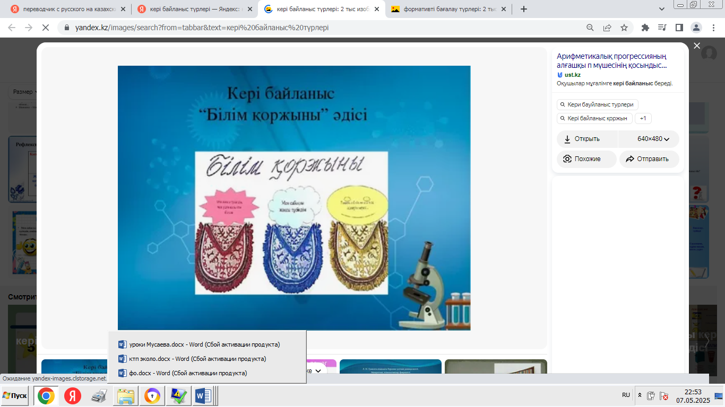The width and height of the screenshot is (725, 407).
Task: Open a new tab with plus button
Action: tap(524, 9)
